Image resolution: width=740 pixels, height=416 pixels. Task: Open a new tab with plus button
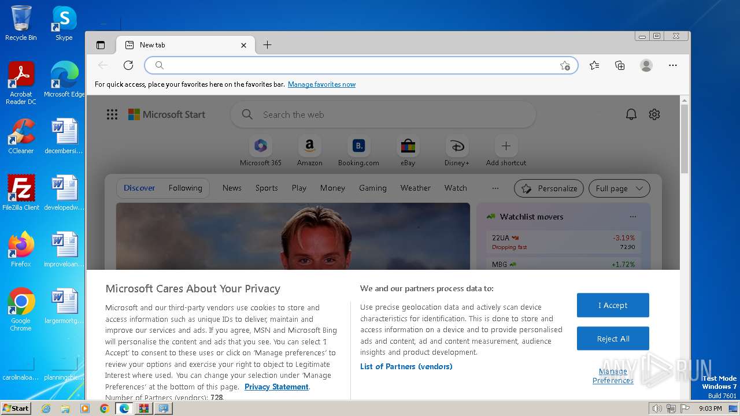tap(267, 45)
